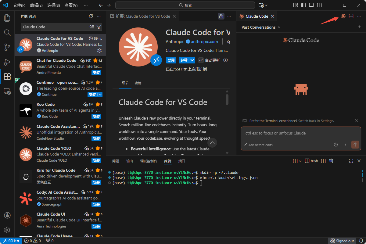The width and height of the screenshot is (366, 244).
Task: Maximize the terminal panel size
Action: coord(351,161)
